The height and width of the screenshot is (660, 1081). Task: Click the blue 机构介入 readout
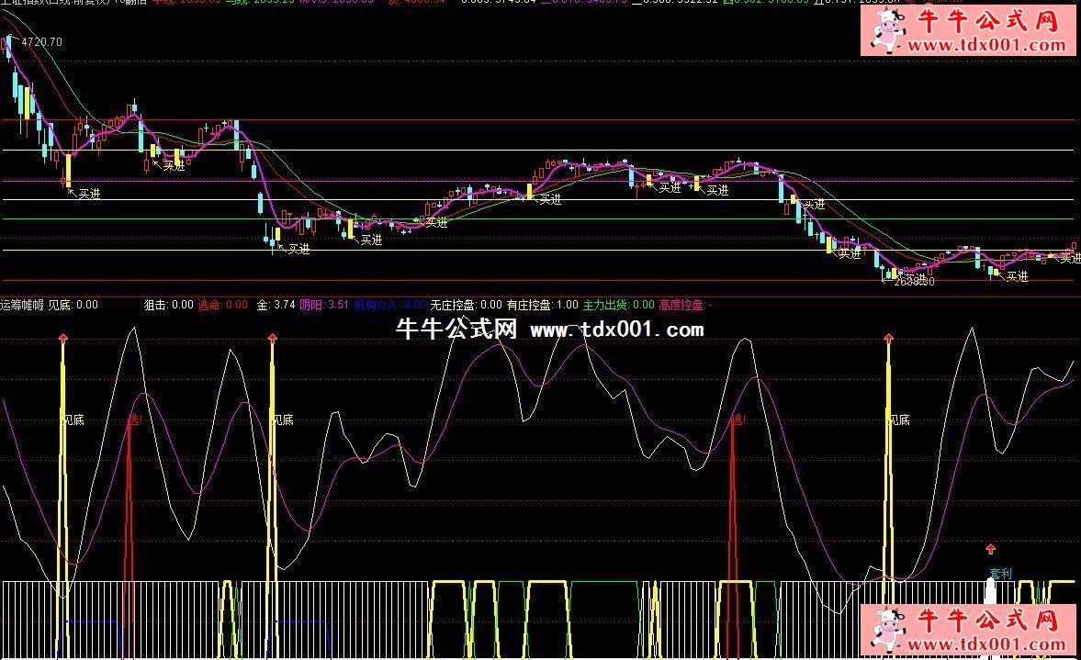point(389,305)
